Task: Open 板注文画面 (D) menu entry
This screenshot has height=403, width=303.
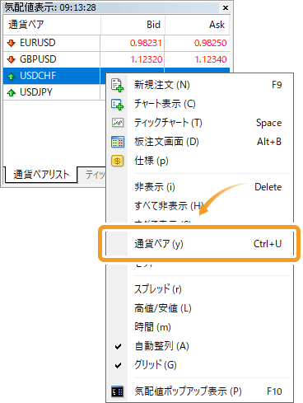Action: [x=199, y=142]
